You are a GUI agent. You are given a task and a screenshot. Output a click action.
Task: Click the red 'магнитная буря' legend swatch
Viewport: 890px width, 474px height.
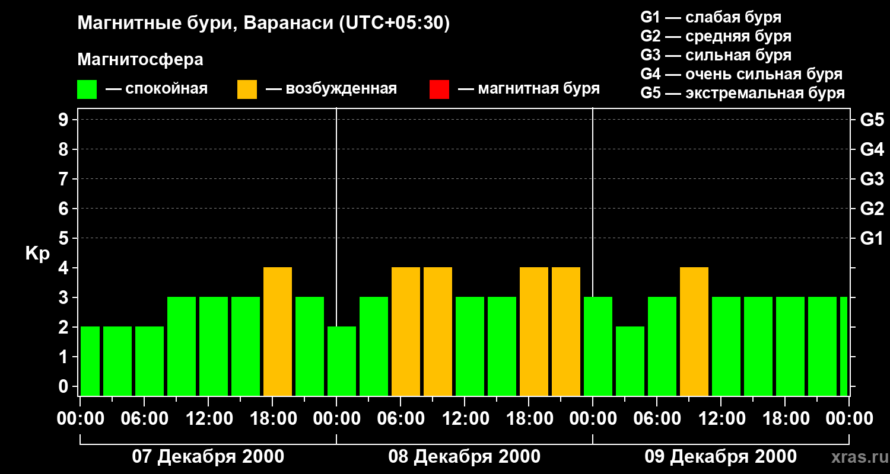click(439, 89)
